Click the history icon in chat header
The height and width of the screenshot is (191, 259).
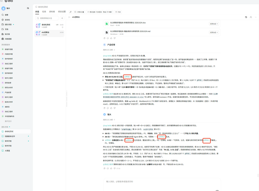[246, 17]
